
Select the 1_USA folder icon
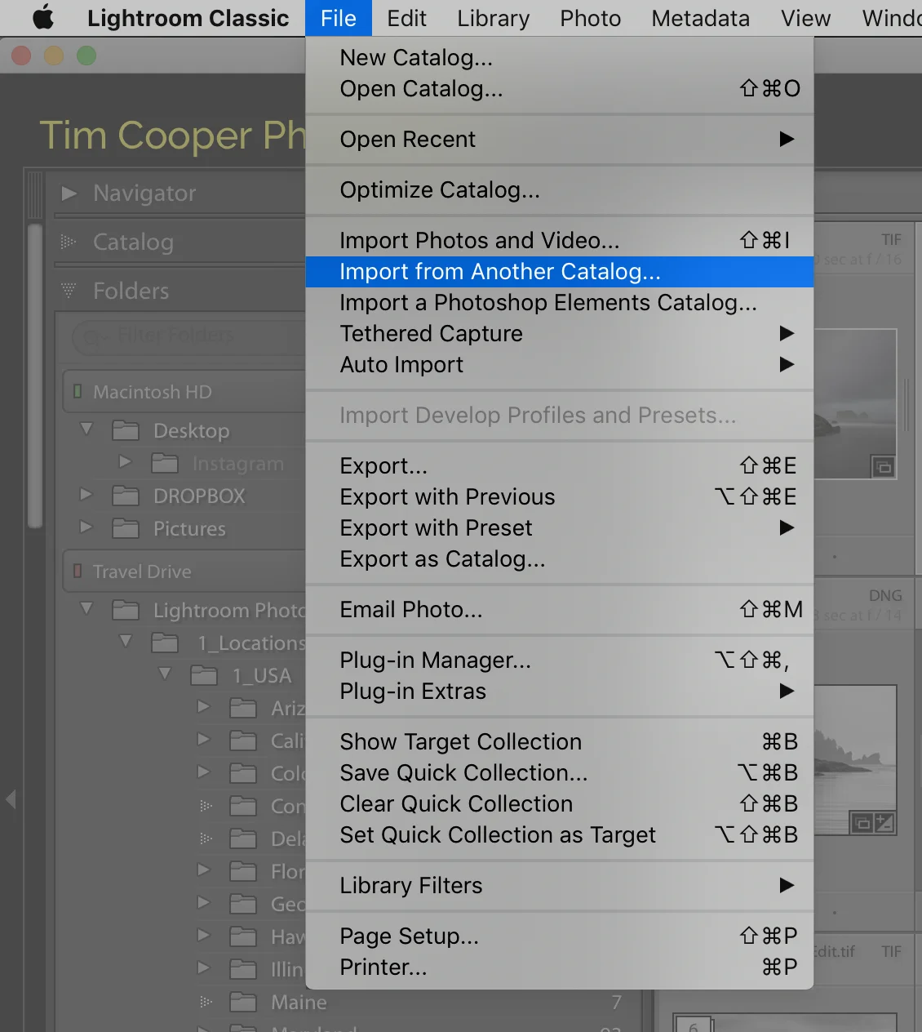[x=204, y=675]
